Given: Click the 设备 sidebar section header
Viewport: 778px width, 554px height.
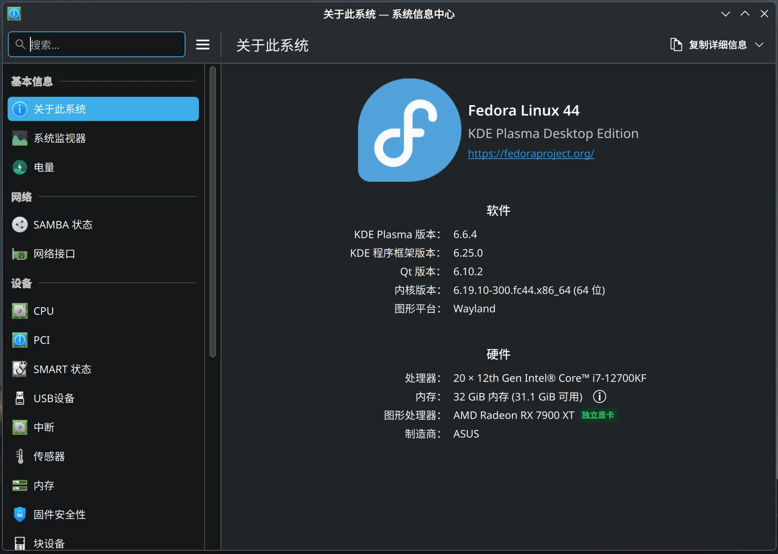Looking at the screenshot, I should pos(22,283).
